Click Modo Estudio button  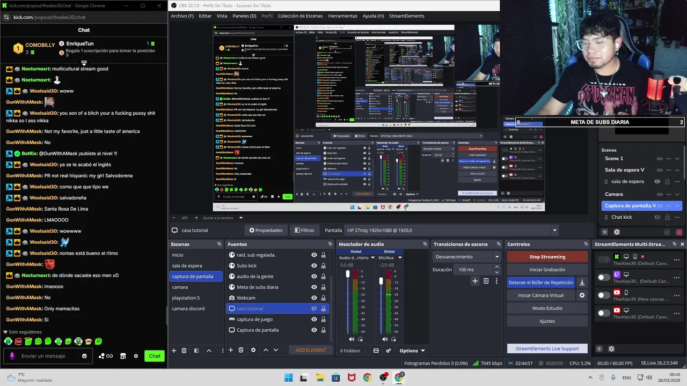[x=547, y=308]
